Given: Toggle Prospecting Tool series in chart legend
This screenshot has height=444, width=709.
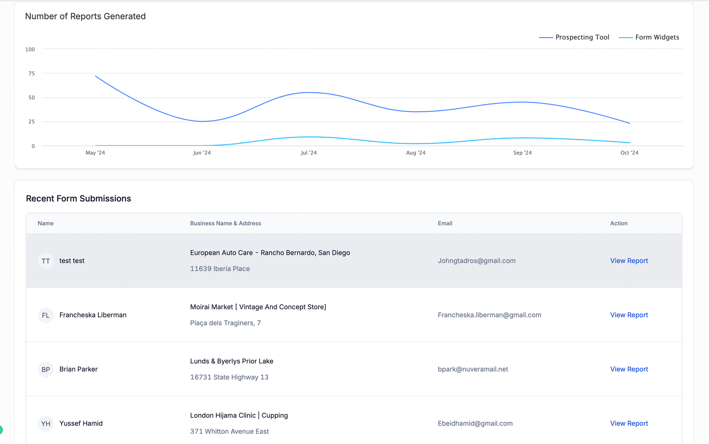Looking at the screenshot, I should (574, 37).
